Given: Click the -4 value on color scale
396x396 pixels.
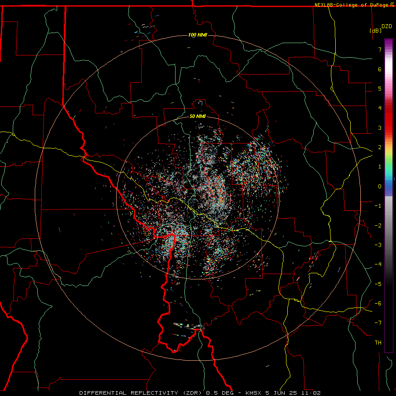Looking at the screenshot, I should (378, 264).
